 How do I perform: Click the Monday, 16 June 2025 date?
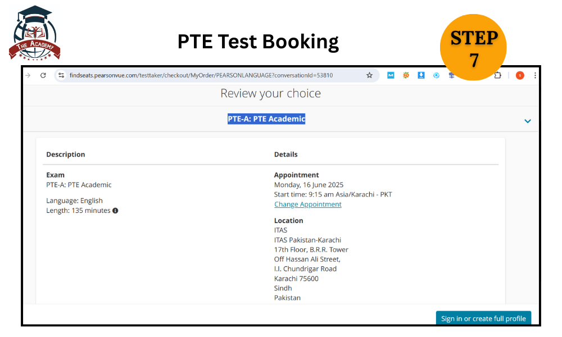tap(309, 185)
